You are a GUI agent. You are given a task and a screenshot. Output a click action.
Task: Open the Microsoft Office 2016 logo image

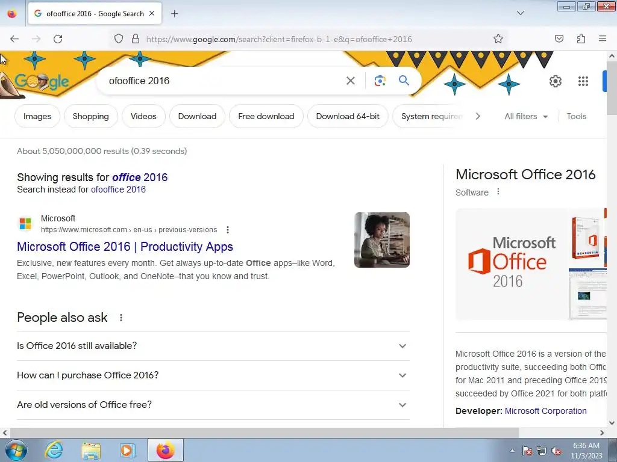tap(511, 264)
